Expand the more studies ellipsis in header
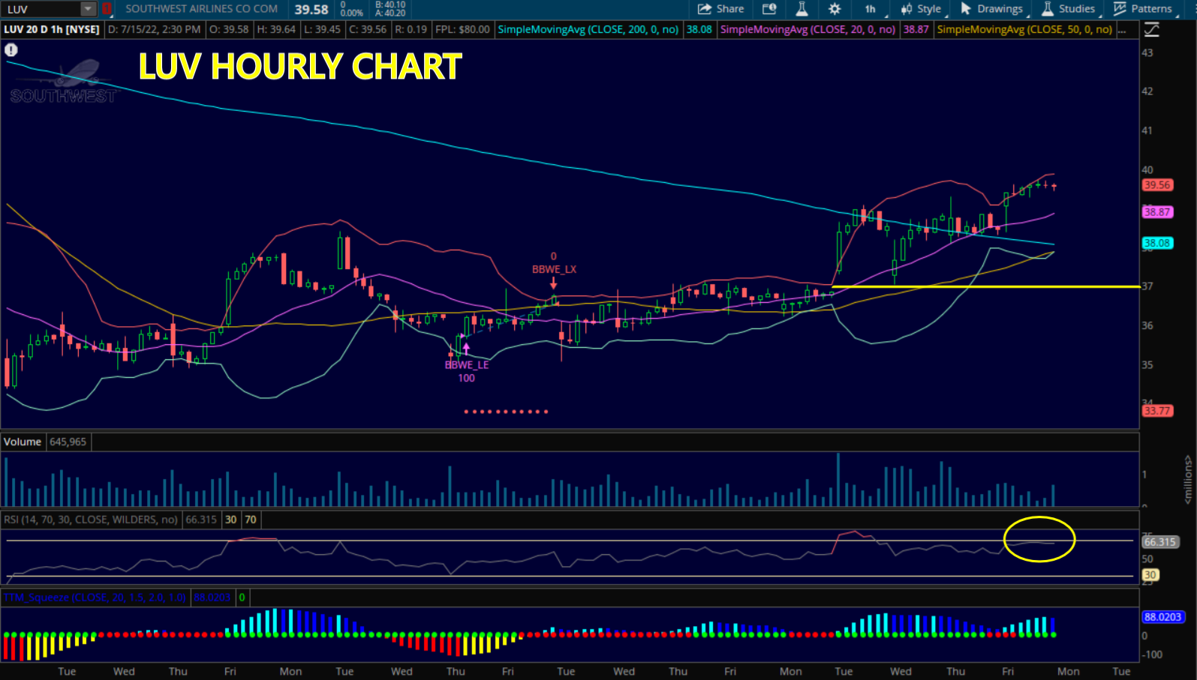Image resolution: width=1197 pixels, height=680 pixels. tap(1123, 29)
